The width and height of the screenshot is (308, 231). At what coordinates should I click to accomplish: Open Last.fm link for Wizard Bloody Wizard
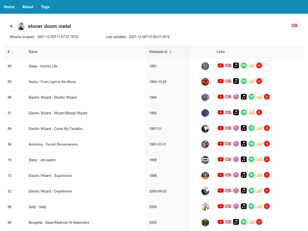pos(228,112)
